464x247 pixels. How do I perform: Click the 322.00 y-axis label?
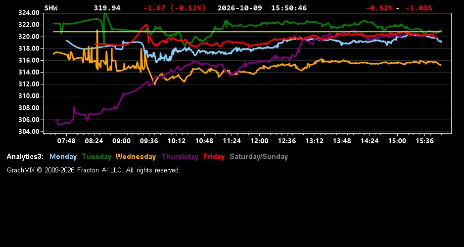pyautogui.click(x=29, y=25)
